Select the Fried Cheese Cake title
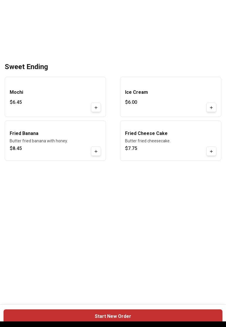Image resolution: width=226 pixels, height=327 pixels. (146, 134)
